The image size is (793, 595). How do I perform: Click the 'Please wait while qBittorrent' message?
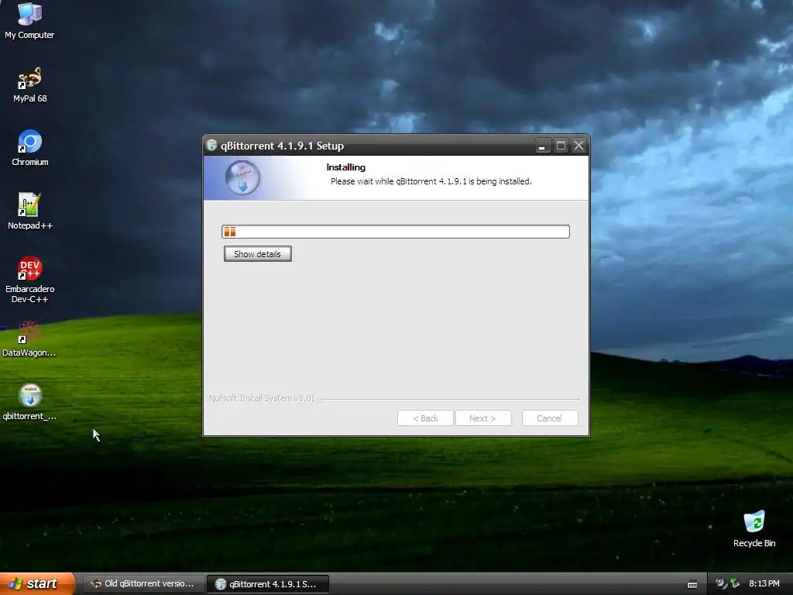431,181
